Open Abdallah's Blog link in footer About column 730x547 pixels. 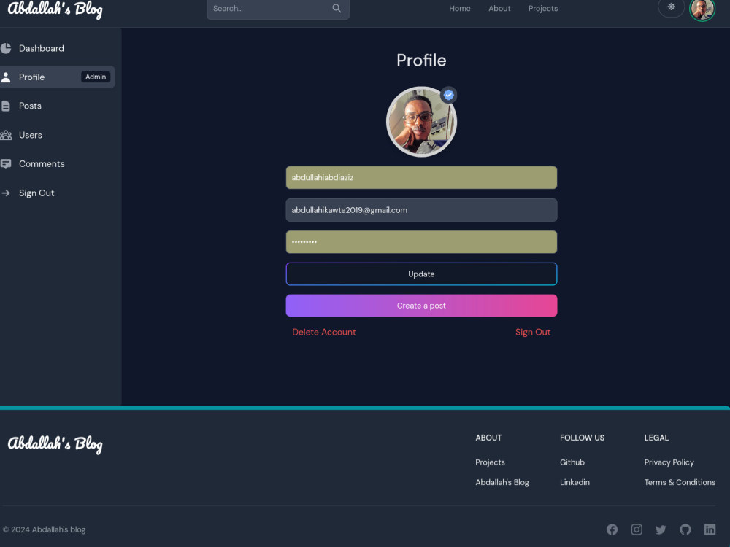[502, 482]
